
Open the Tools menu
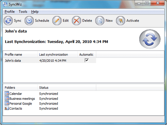[x=23, y=12]
